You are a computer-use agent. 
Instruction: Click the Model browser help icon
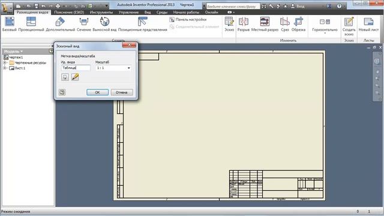[51, 51]
